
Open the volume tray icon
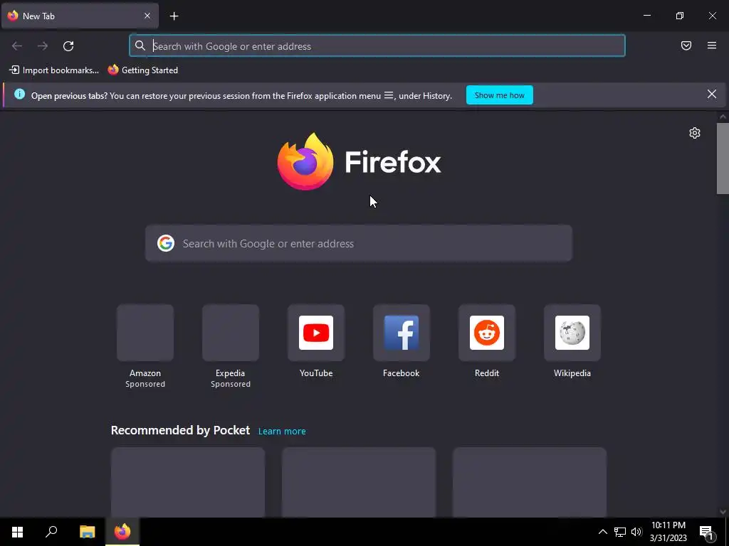pos(636,532)
